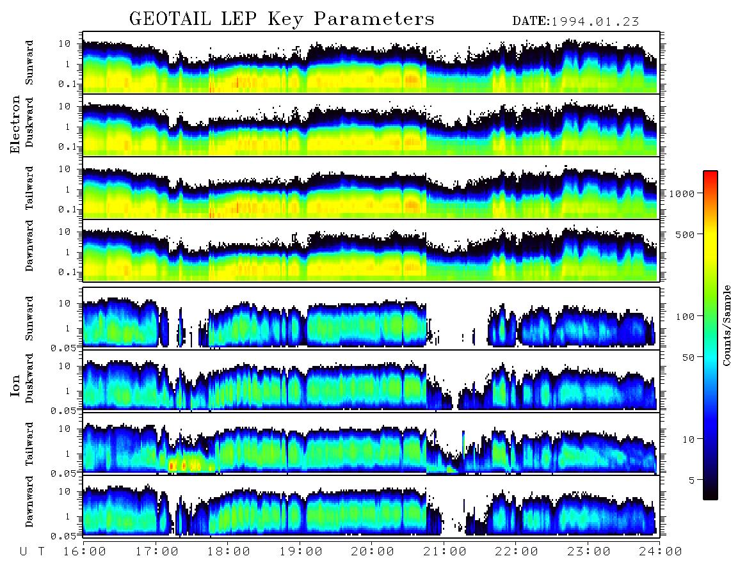Image resolution: width=731 pixels, height=563 pixels.
Task: Click the colorbar tick label 5
Action: click(692, 480)
